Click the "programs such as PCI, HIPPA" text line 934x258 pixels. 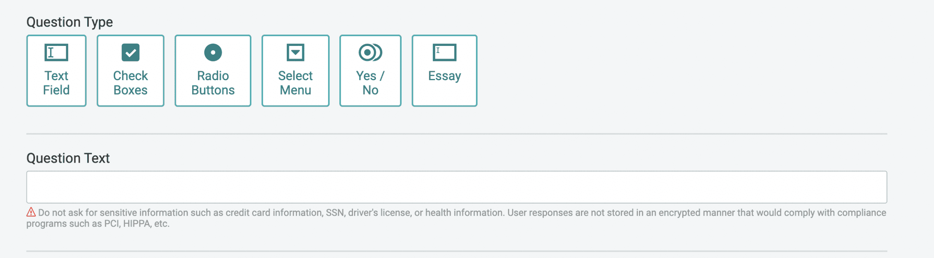tap(98, 224)
